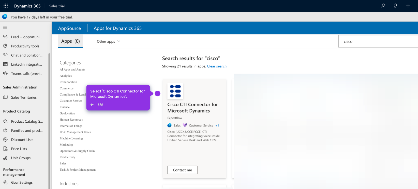Click the Sales trial app name
Image resolution: width=418 pixels, height=189 pixels.
(x=57, y=6)
